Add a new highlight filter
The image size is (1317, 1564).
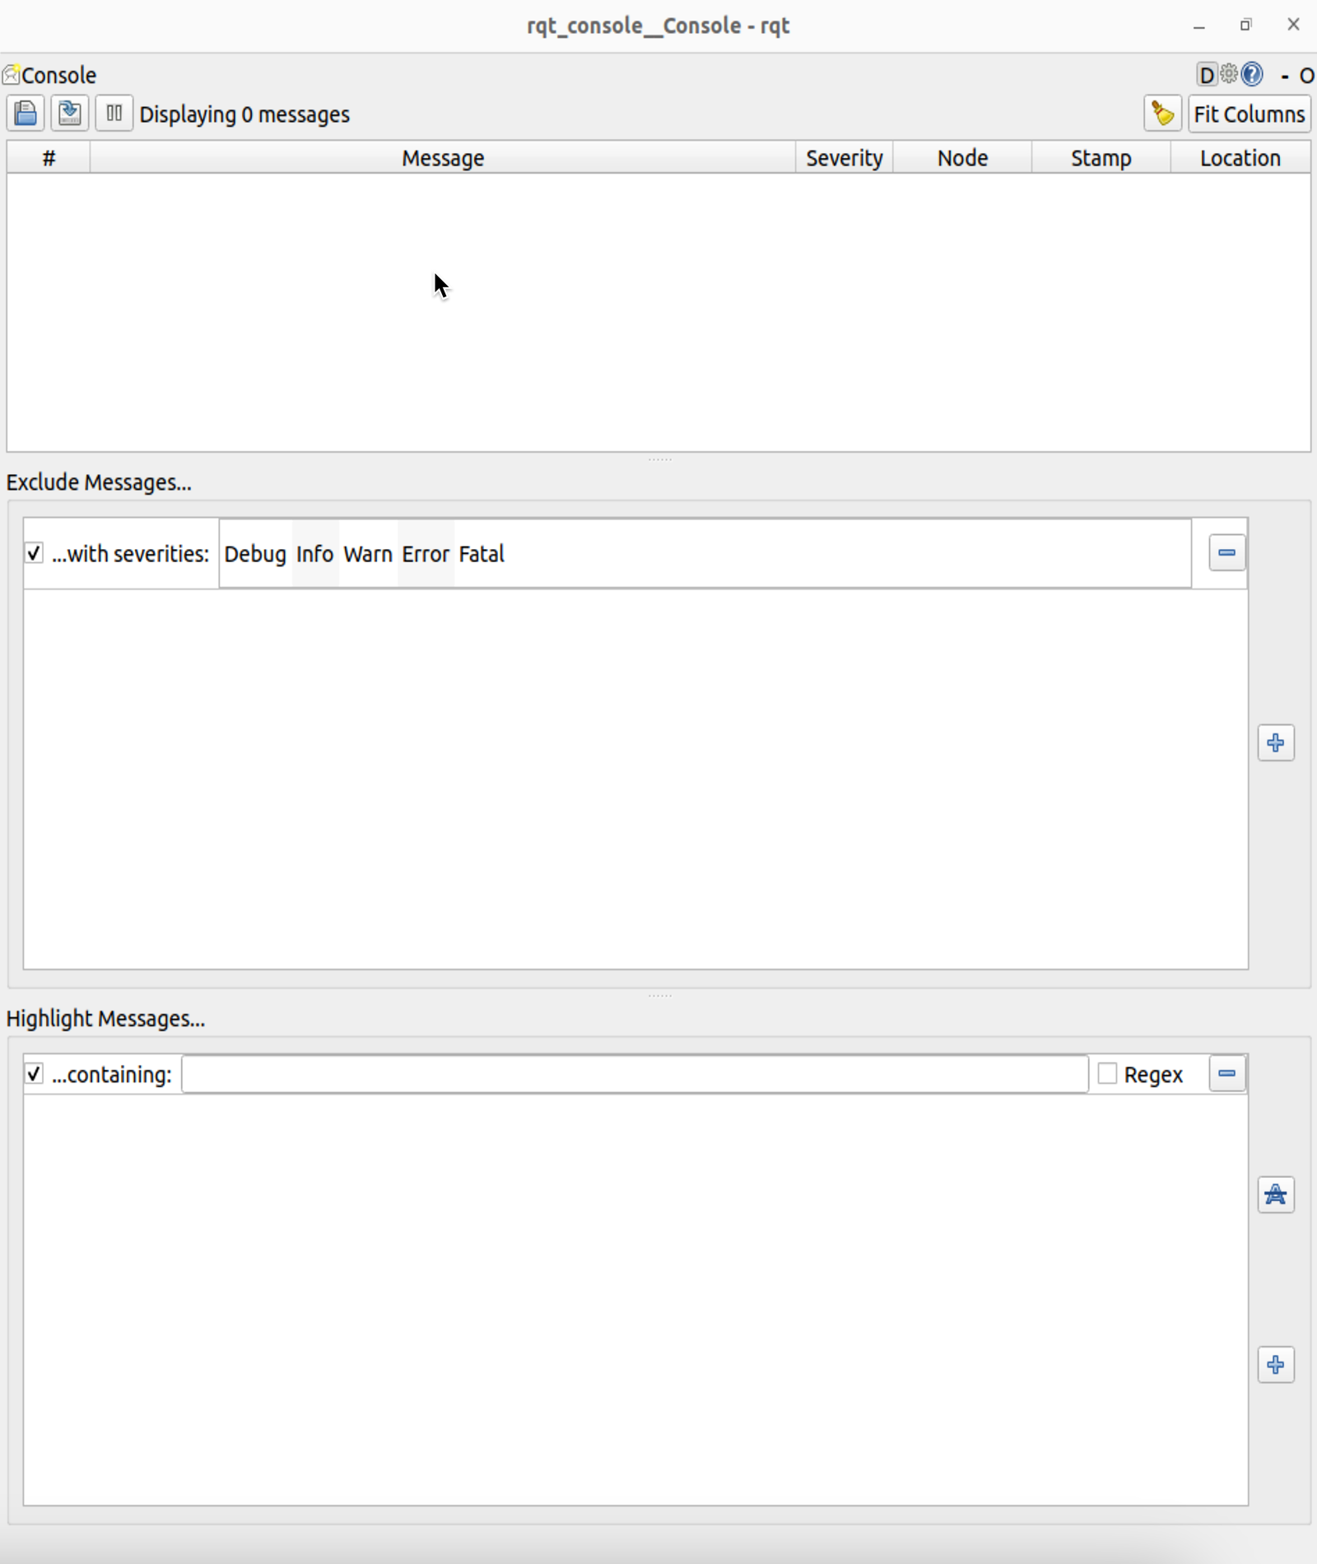[x=1275, y=1365]
